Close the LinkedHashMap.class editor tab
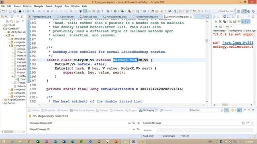Image resolution: width=257 pixels, height=144 pixels. [191, 17]
